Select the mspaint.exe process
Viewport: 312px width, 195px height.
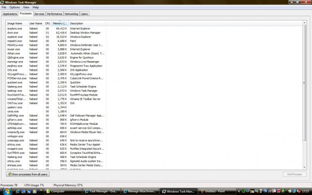[56, 41]
